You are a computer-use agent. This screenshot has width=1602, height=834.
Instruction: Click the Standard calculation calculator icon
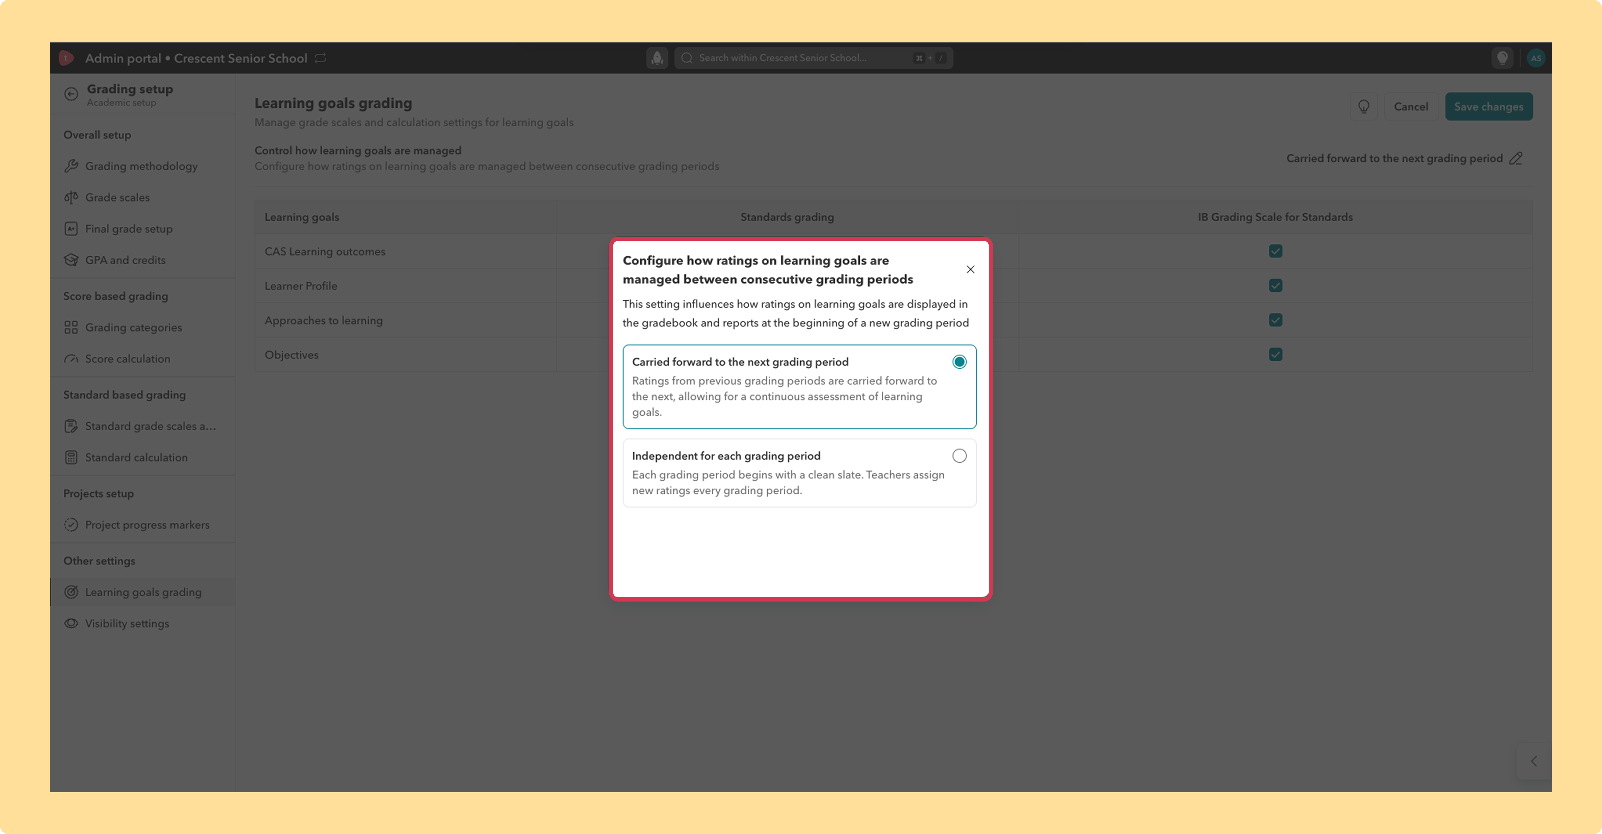tap(71, 457)
